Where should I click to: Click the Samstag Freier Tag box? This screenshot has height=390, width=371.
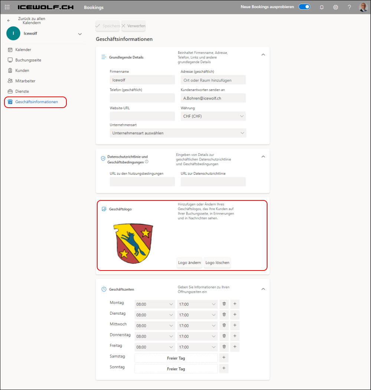tap(176, 358)
